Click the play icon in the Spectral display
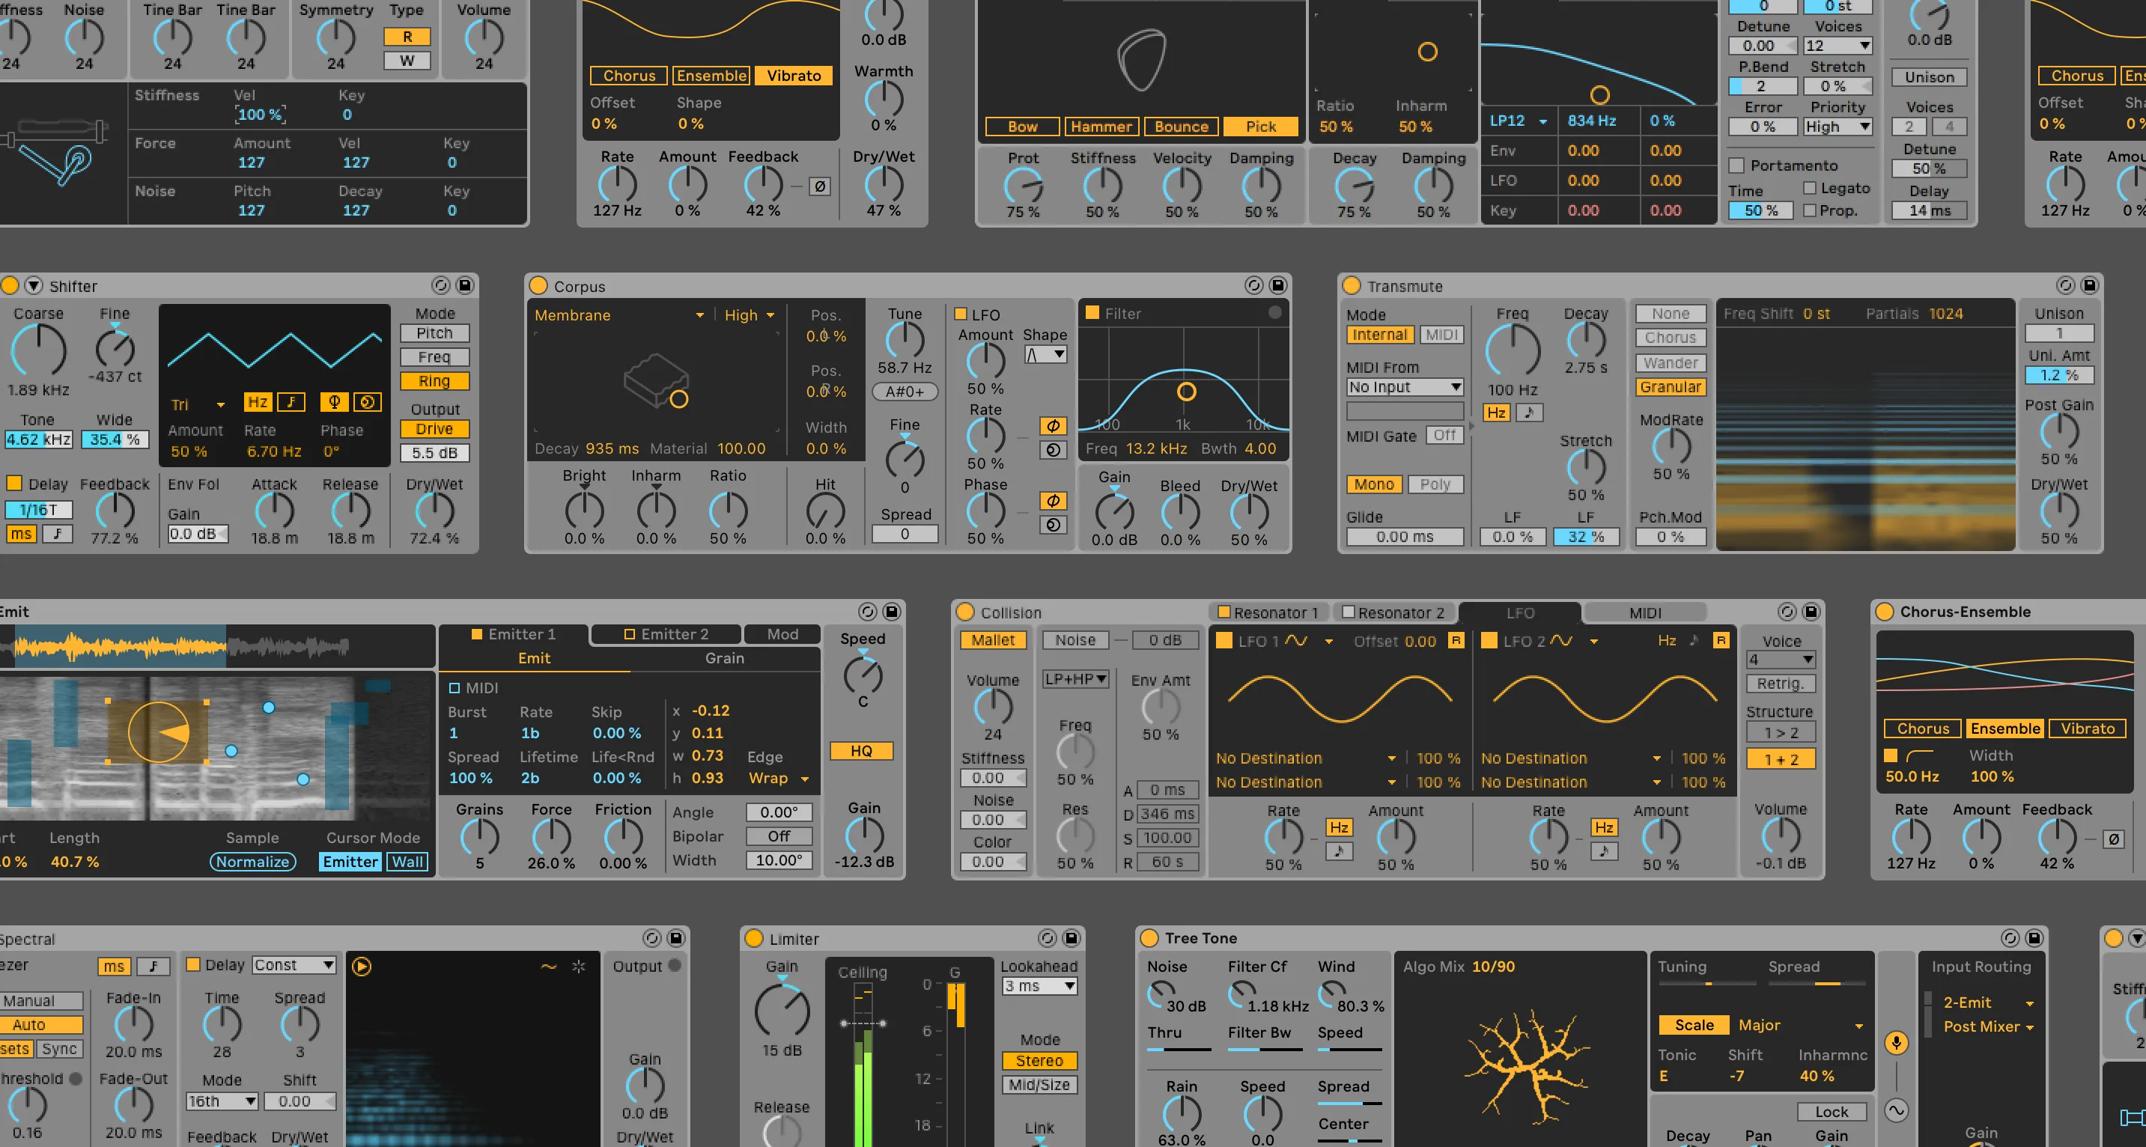This screenshot has width=2146, height=1147. [x=362, y=967]
